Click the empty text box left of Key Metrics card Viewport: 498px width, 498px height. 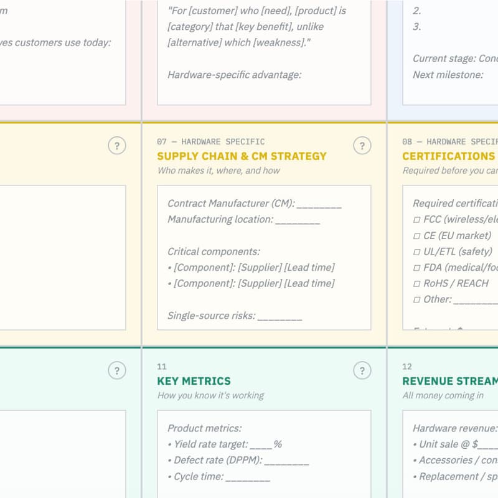[x=63, y=454]
